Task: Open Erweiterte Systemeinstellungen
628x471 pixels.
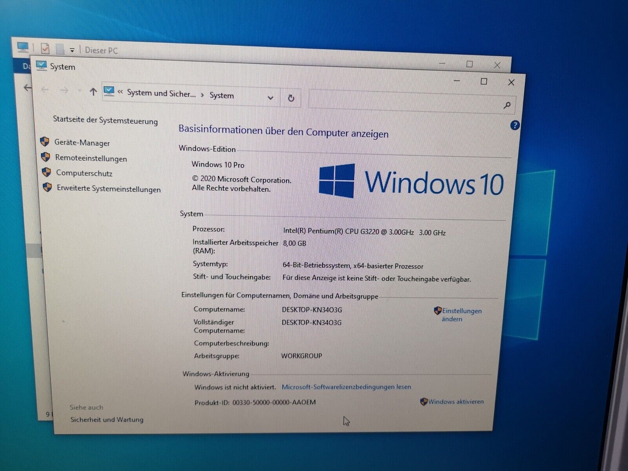Action: click(109, 189)
